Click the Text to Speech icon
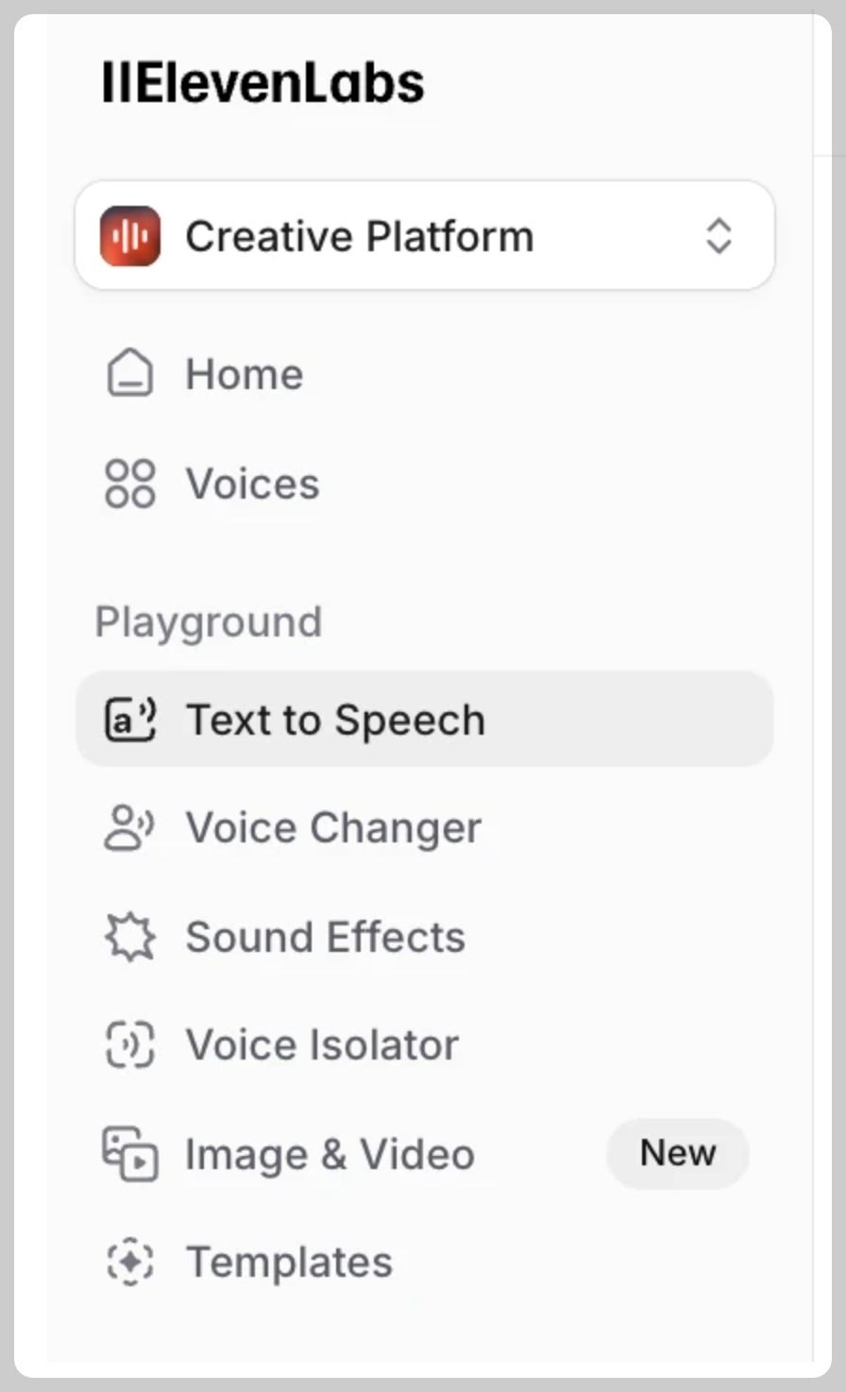 [x=129, y=720]
